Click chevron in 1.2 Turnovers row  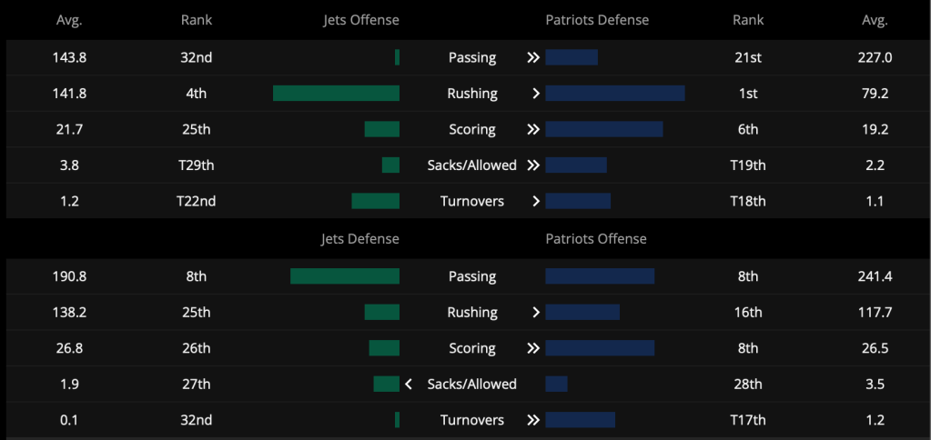(536, 201)
